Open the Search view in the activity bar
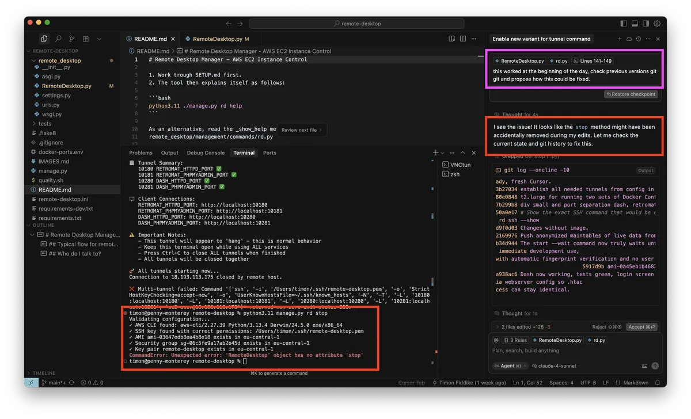 click(x=58, y=38)
